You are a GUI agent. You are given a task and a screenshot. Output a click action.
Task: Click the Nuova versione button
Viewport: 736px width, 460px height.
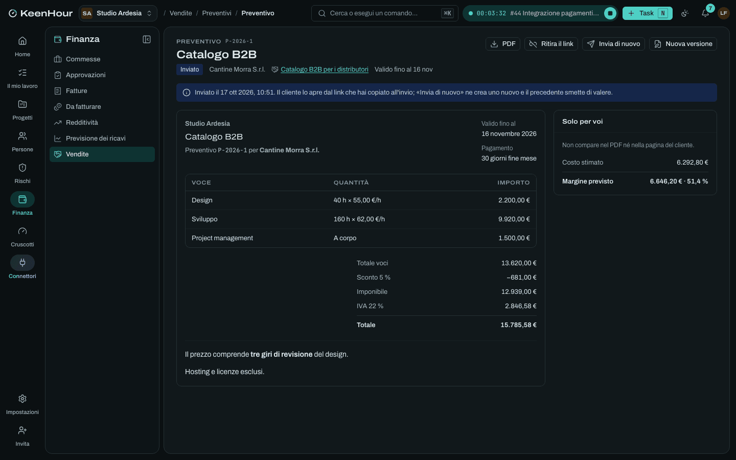pos(683,44)
